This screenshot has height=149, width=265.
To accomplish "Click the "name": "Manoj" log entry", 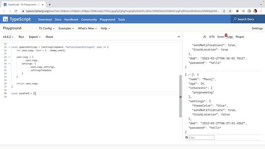I will [x=202, y=79].
